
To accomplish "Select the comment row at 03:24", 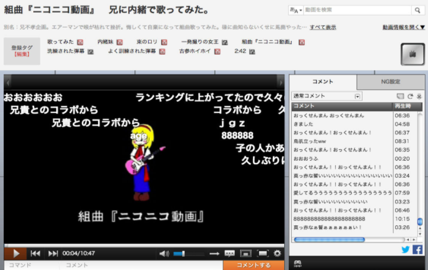I will [354, 176].
